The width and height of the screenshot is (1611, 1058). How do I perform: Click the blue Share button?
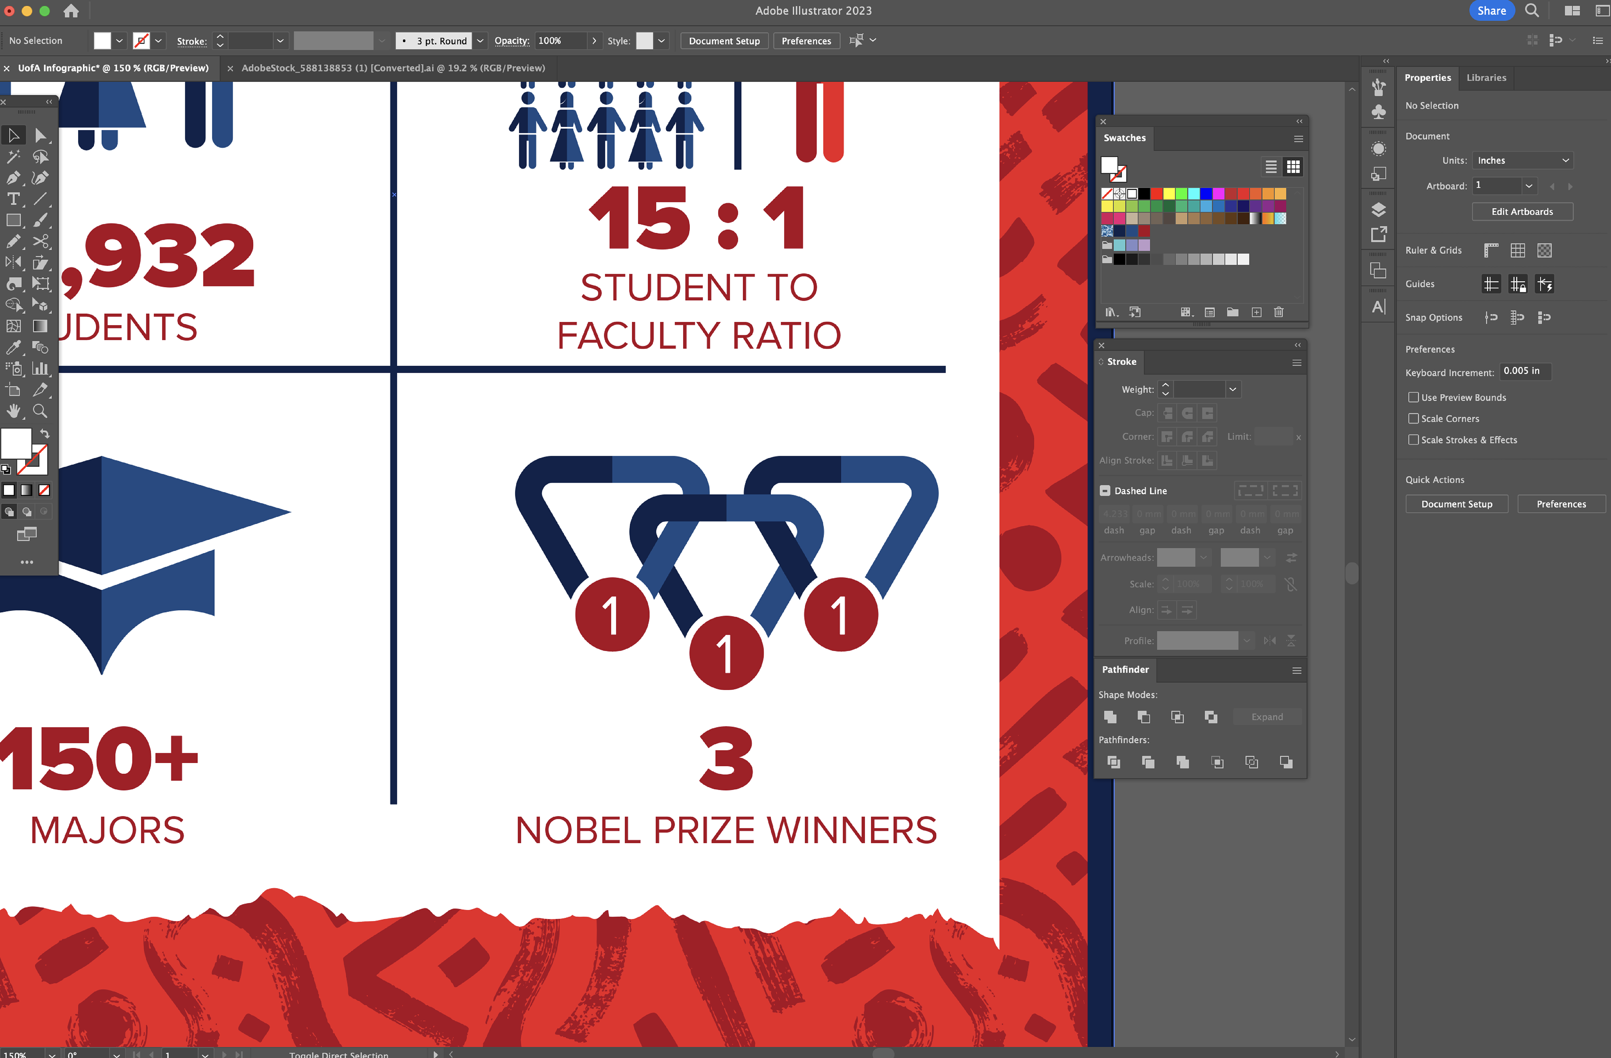point(1491,11)
